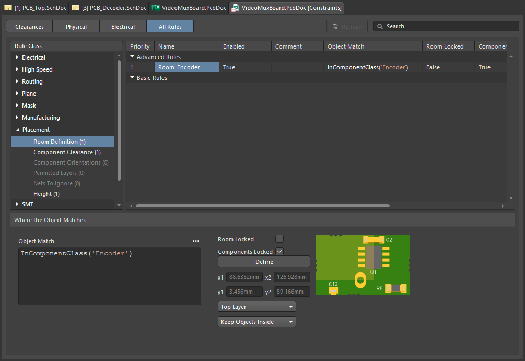Screen dimensions: 525x361
Task: Click the Refresh button
Action: tap(347, 27)
